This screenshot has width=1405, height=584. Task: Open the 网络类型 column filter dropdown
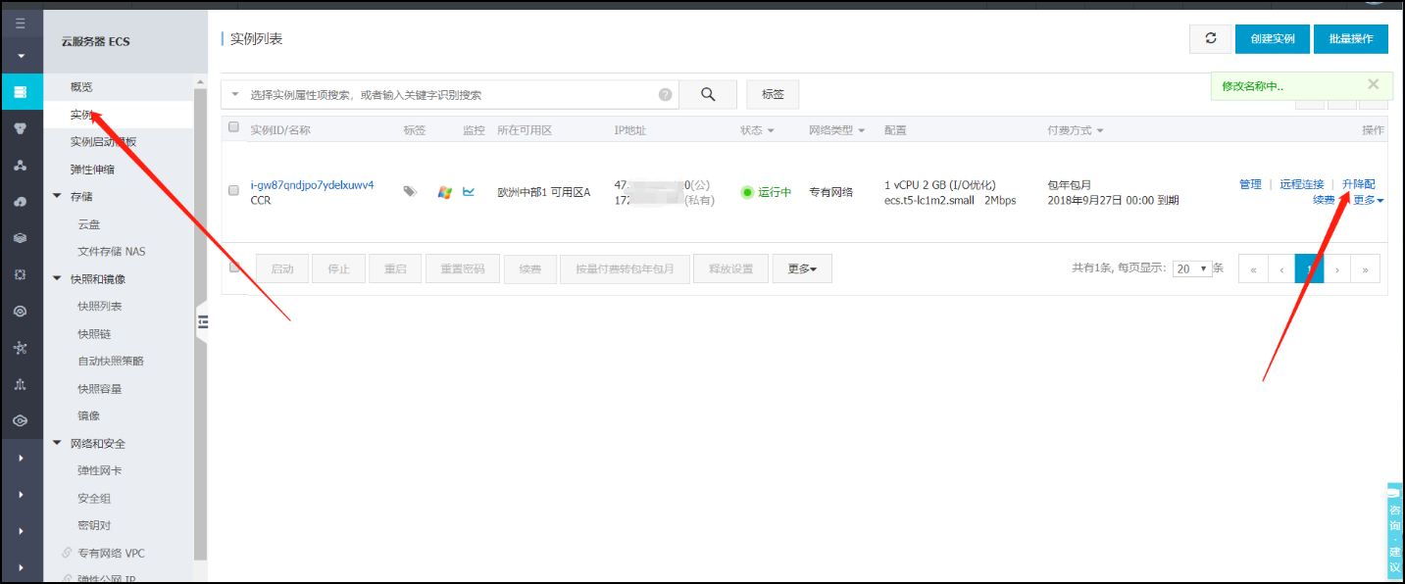(x=862, y=130)
